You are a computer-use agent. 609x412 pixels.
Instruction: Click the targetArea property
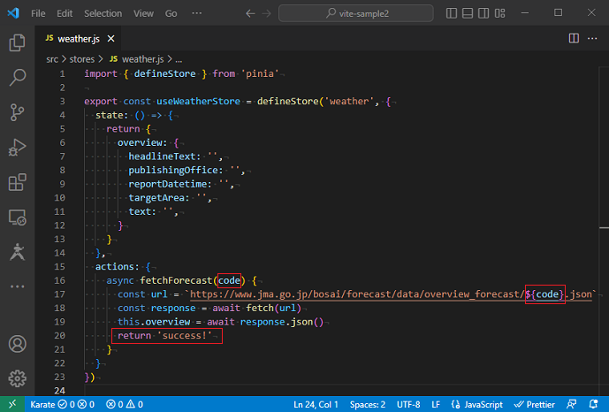[x=156, y=198]
